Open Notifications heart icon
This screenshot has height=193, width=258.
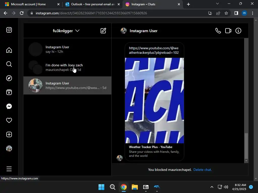pos(9,120)
